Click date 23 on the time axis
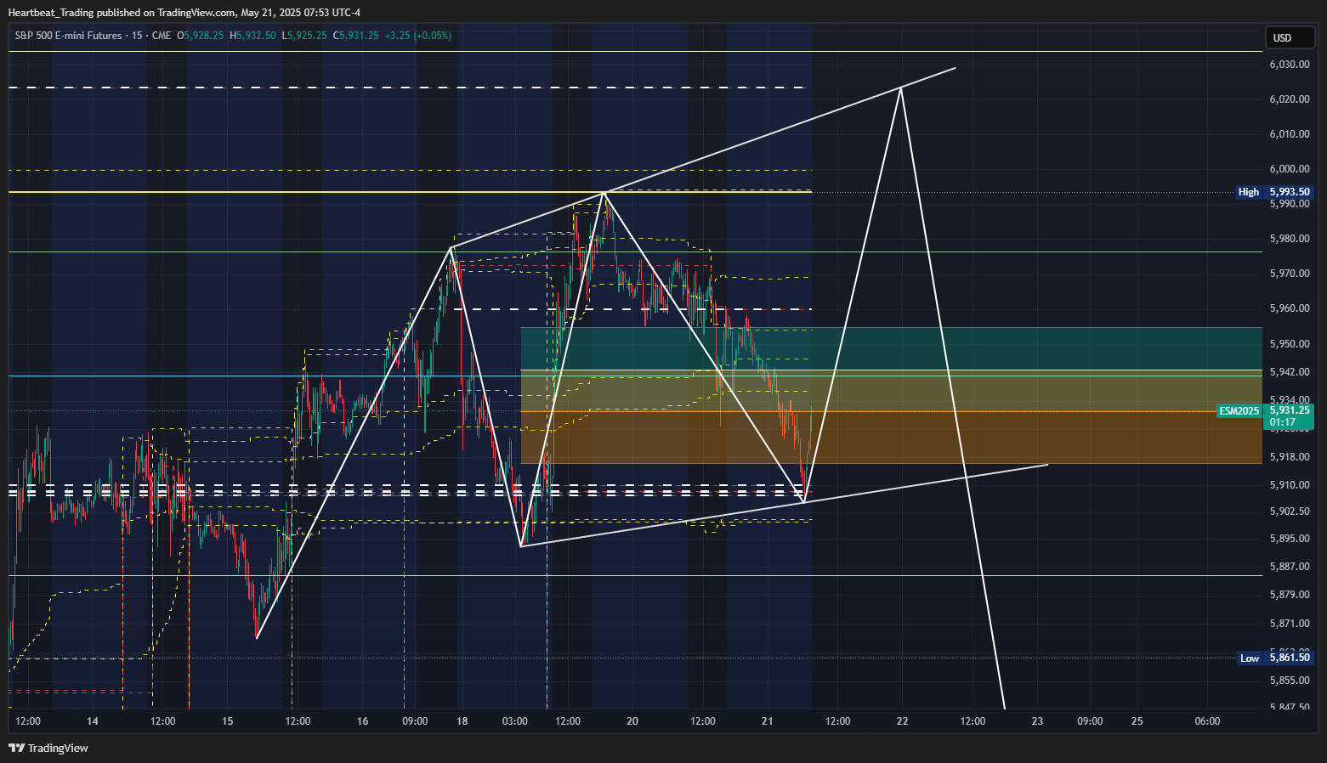The width and height of the screenshot is (1327, 763). click(x=1037, y=721)
